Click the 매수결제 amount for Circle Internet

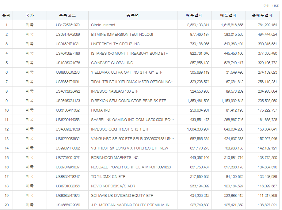click(x=198, y=25)
